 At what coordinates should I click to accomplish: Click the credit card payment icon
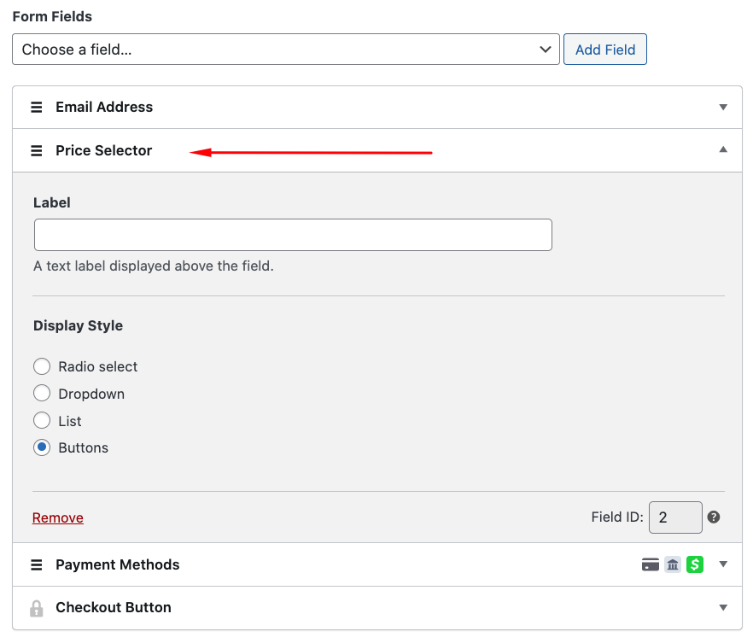(x=651, y=564)
